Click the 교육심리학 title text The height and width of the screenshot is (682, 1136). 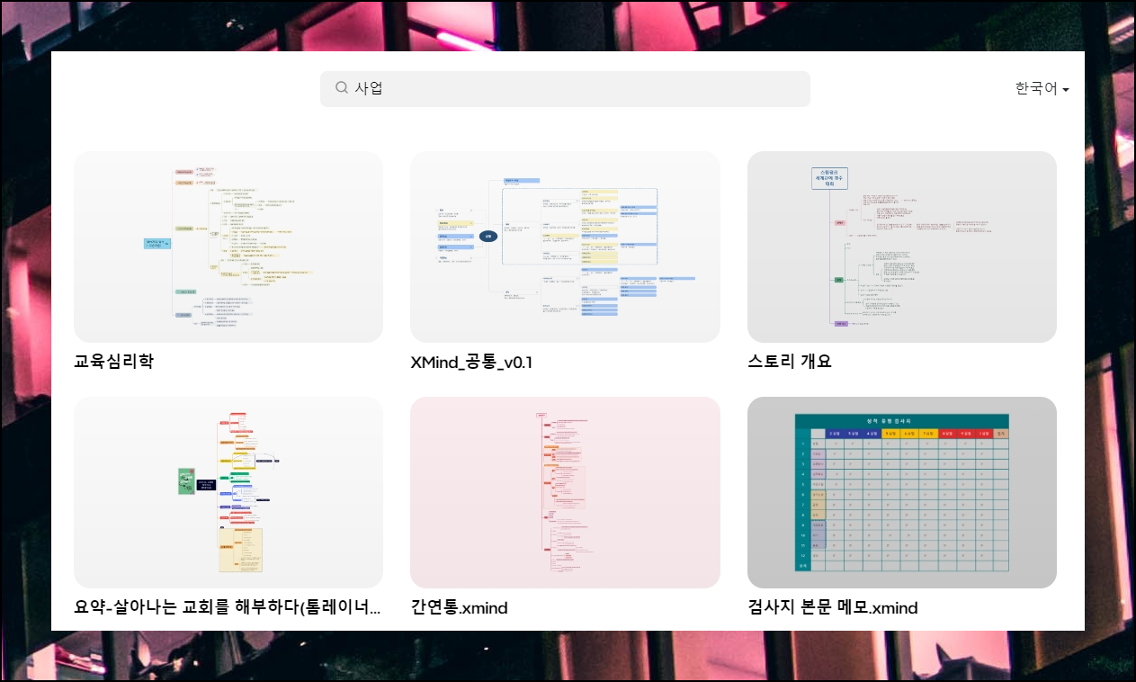pos(114,362)
